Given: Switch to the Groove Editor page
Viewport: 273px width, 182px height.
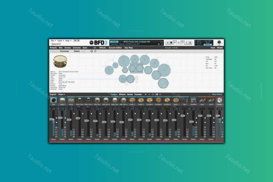Looking at the screenshot, I should click(115, 48).
